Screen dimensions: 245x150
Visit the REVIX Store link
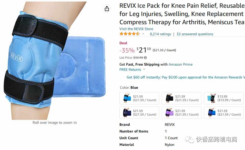coord(136,29)
